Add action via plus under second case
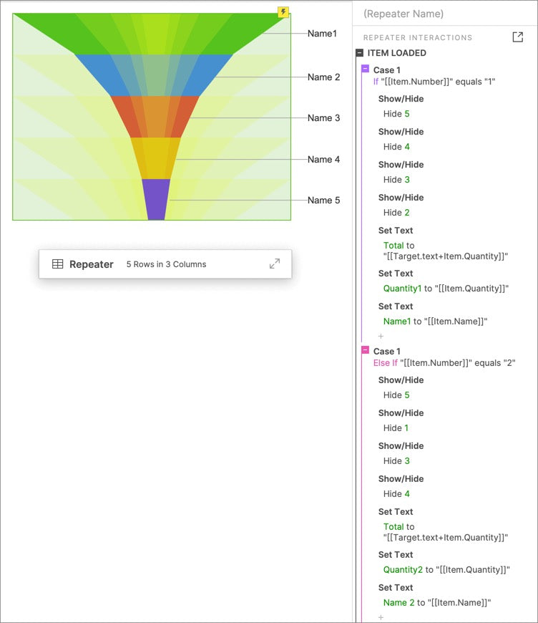538x623 pixels. (x=381, y=617)
